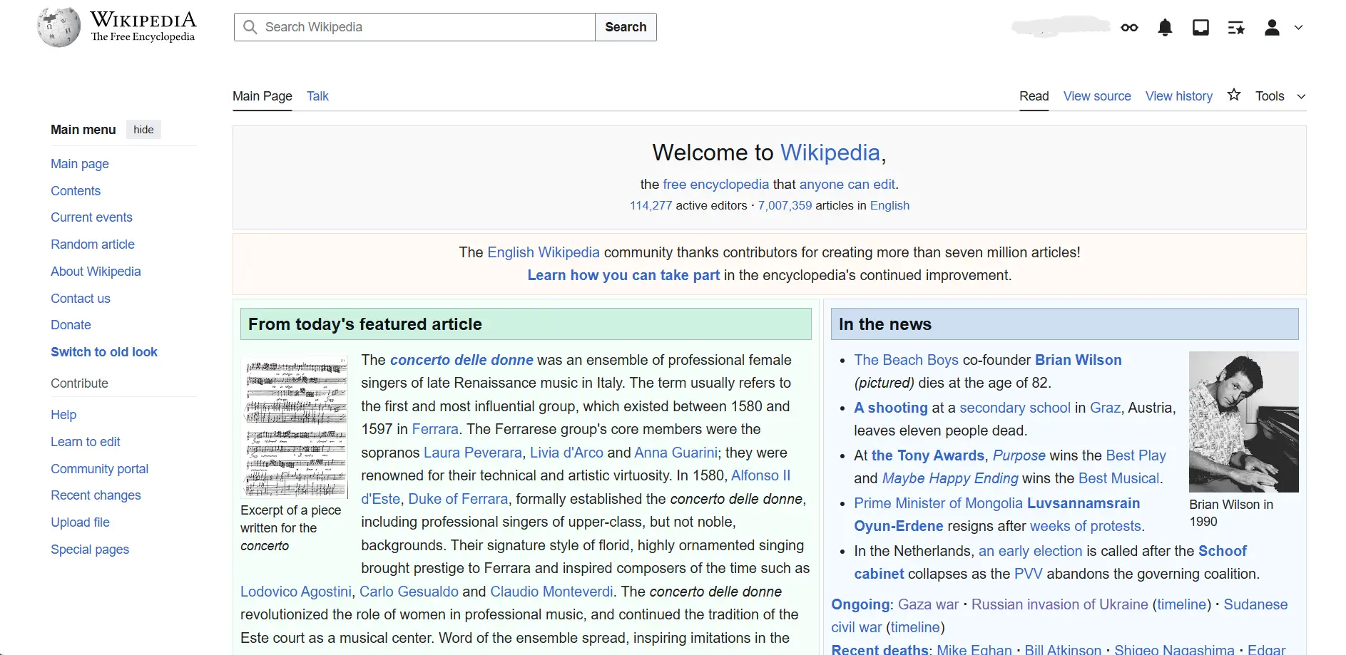Hide the Main menu sidebar
The image size is (1346, 655).
click(x=143, y=130)
